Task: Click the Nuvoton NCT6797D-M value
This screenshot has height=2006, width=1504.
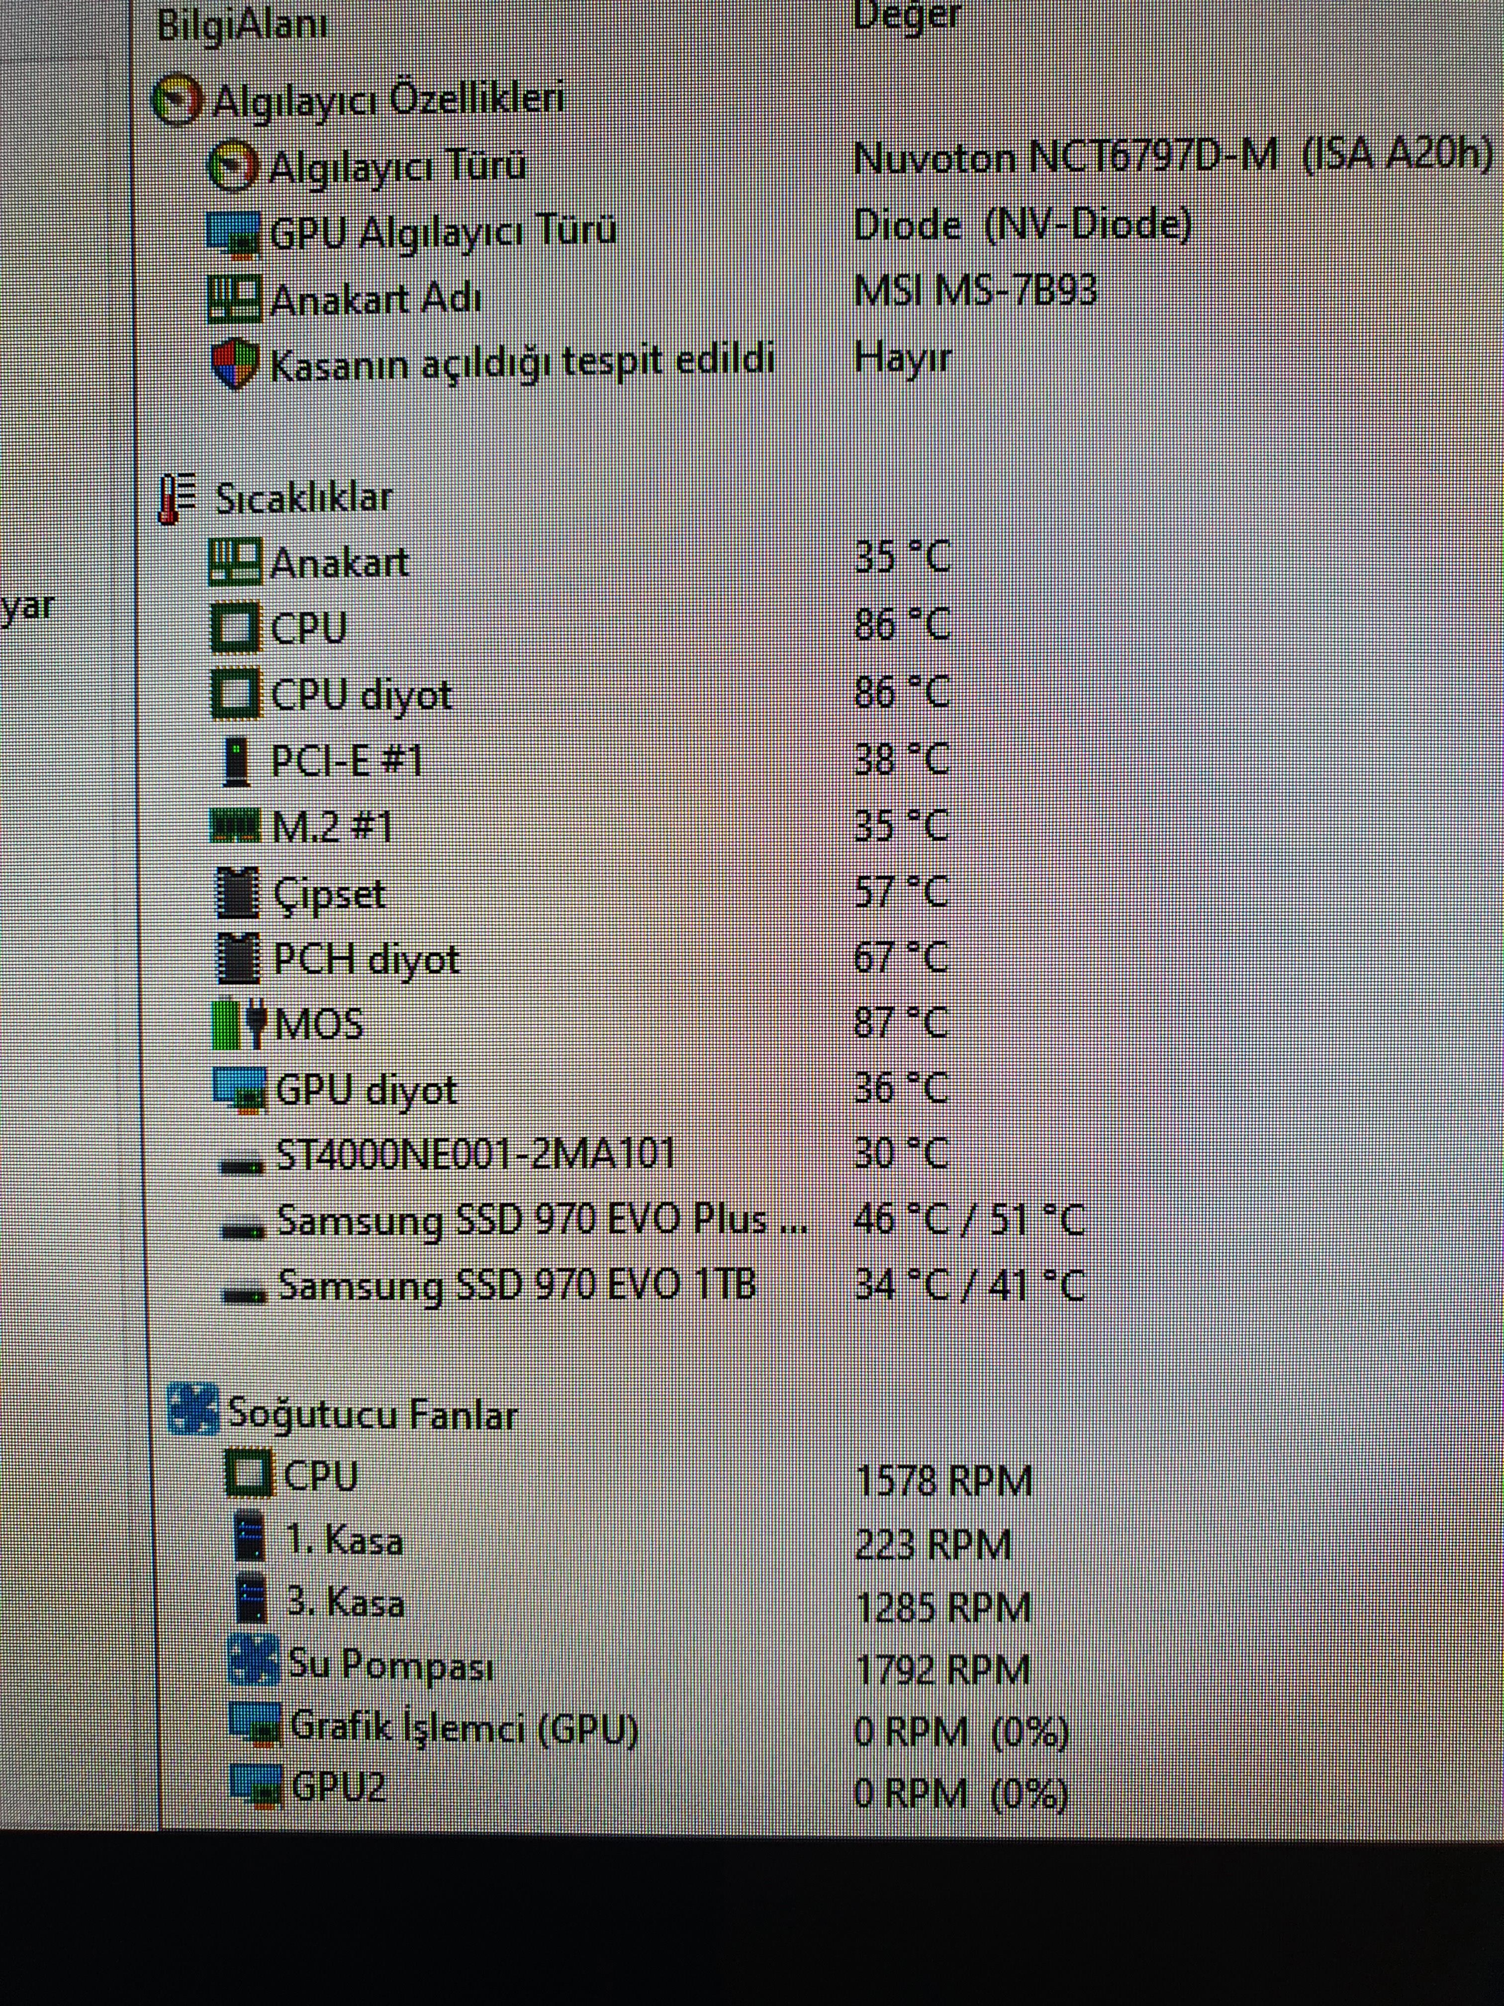Action: pos(1172,157)
